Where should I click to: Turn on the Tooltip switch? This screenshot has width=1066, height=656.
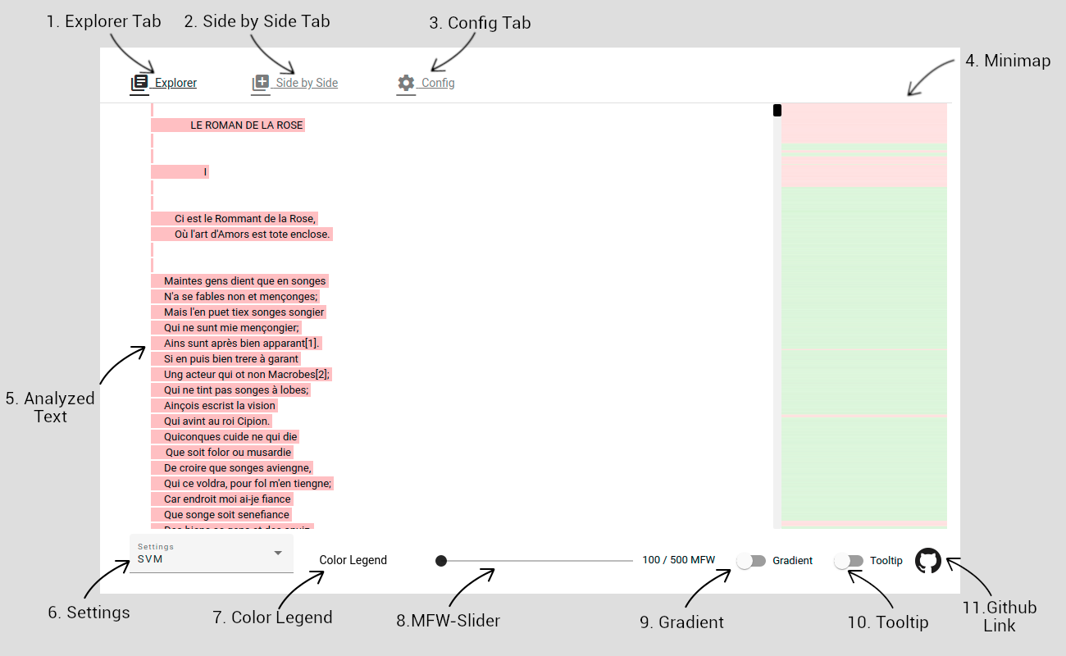pyautogui.click(x=849, y=561)
